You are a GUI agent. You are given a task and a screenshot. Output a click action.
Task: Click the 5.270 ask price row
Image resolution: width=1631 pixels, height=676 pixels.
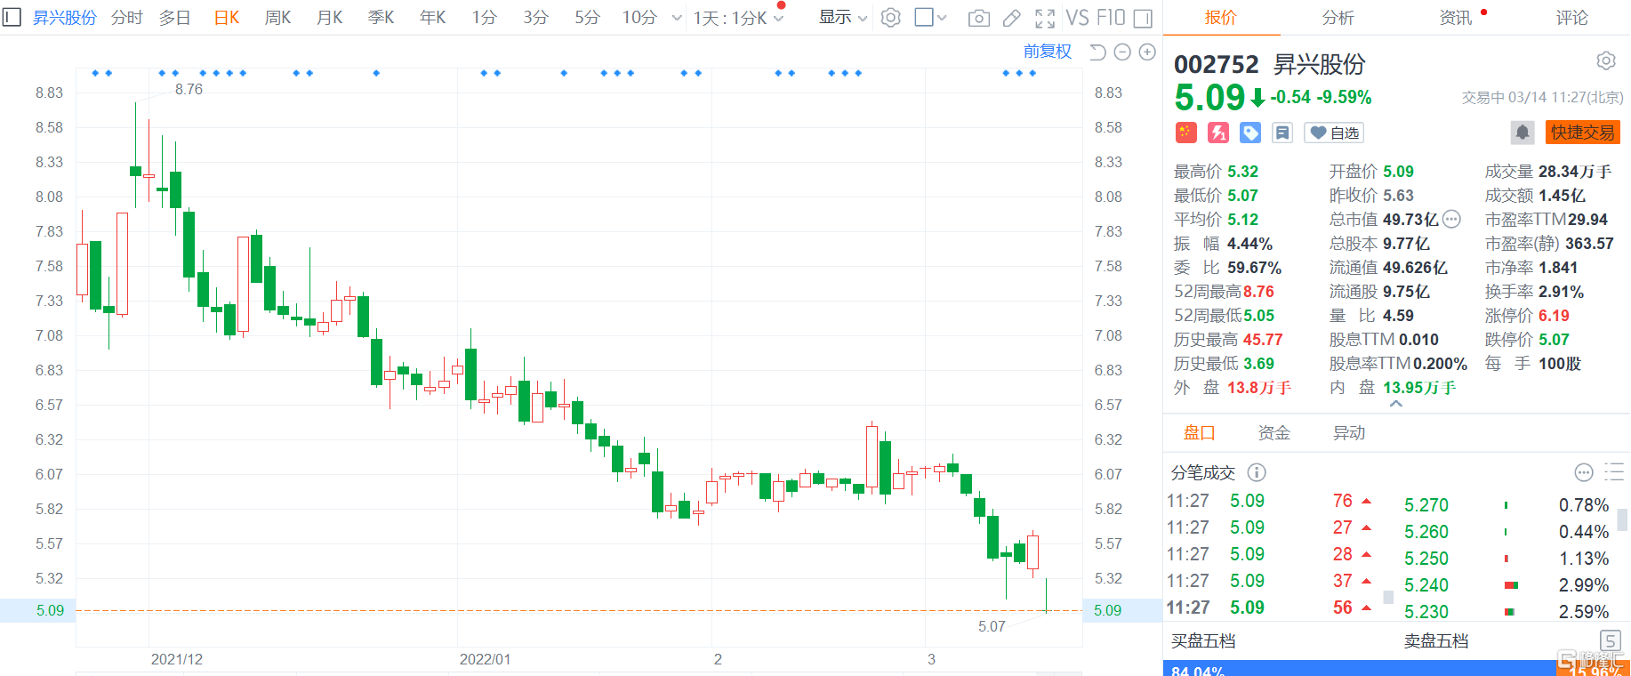point(1506,505)
